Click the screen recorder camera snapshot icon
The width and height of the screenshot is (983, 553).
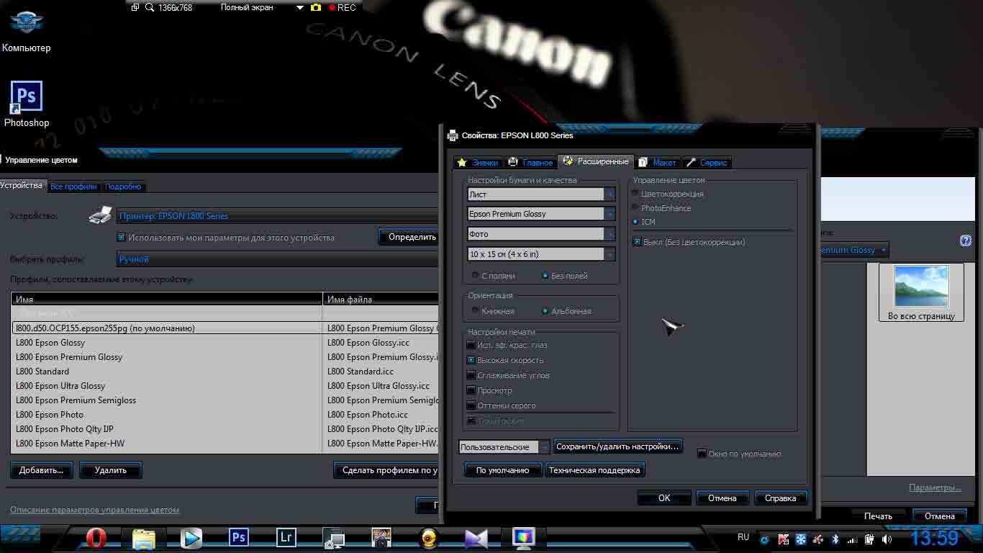pos(315,7)
